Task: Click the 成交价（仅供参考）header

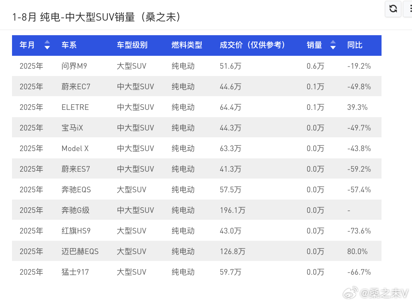Action: 252,45
